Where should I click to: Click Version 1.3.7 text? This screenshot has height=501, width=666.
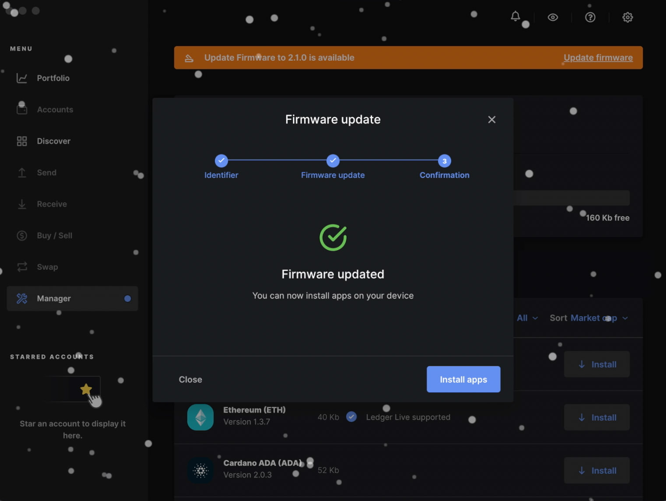247,422
